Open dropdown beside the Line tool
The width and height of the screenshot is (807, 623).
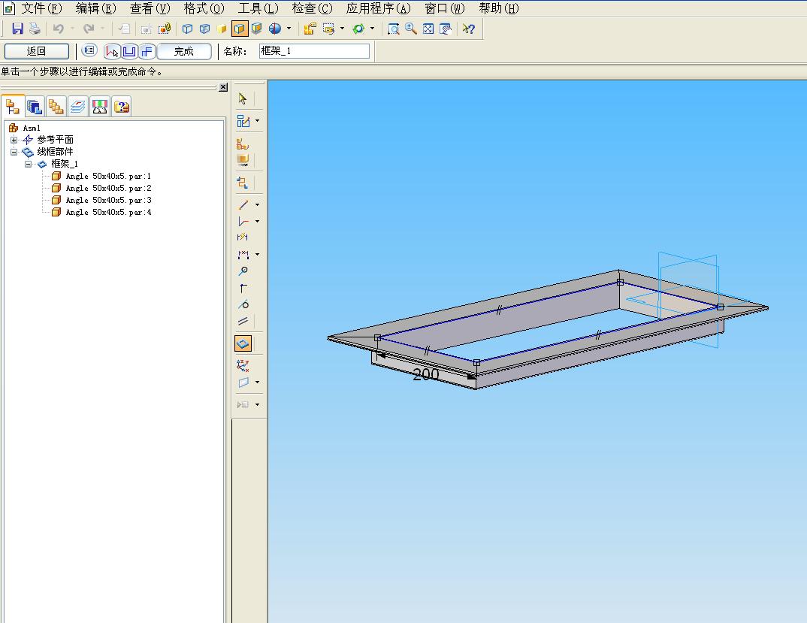[x=257, y=204]
